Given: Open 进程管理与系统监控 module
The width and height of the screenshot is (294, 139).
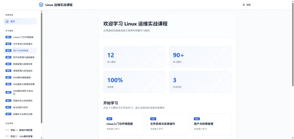Looking at the screenshot, I should point(20,71).
